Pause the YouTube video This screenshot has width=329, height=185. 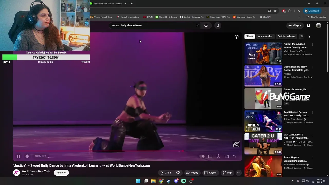[x=19, y=156]
